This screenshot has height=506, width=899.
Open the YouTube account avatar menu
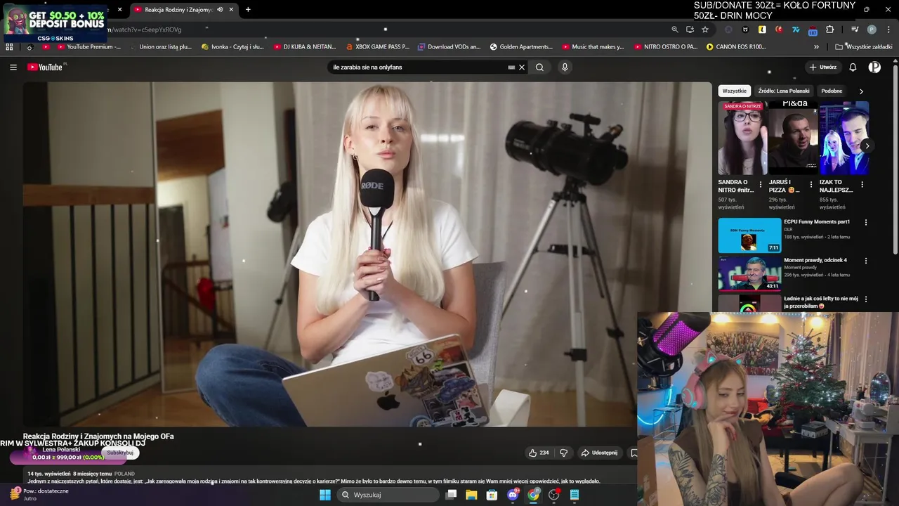(874, 67)
